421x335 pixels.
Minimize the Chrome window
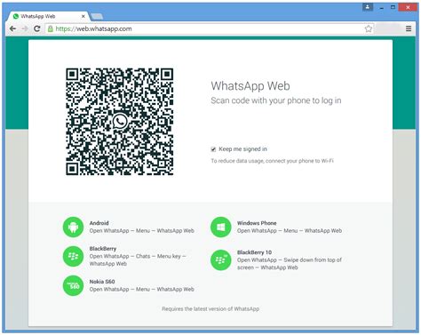pyautogui.click(x=382, y=7)
